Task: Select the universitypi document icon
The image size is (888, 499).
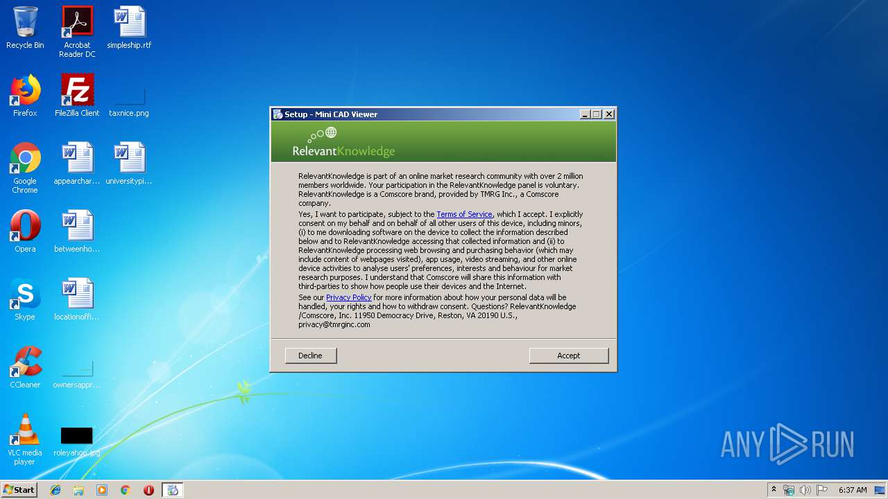Action: 129,164
